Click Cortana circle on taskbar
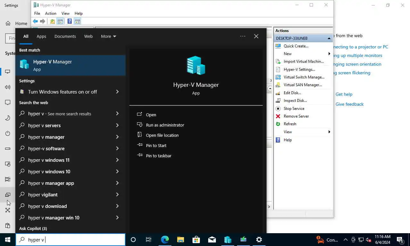410x246 pixels. click(133, 240)
